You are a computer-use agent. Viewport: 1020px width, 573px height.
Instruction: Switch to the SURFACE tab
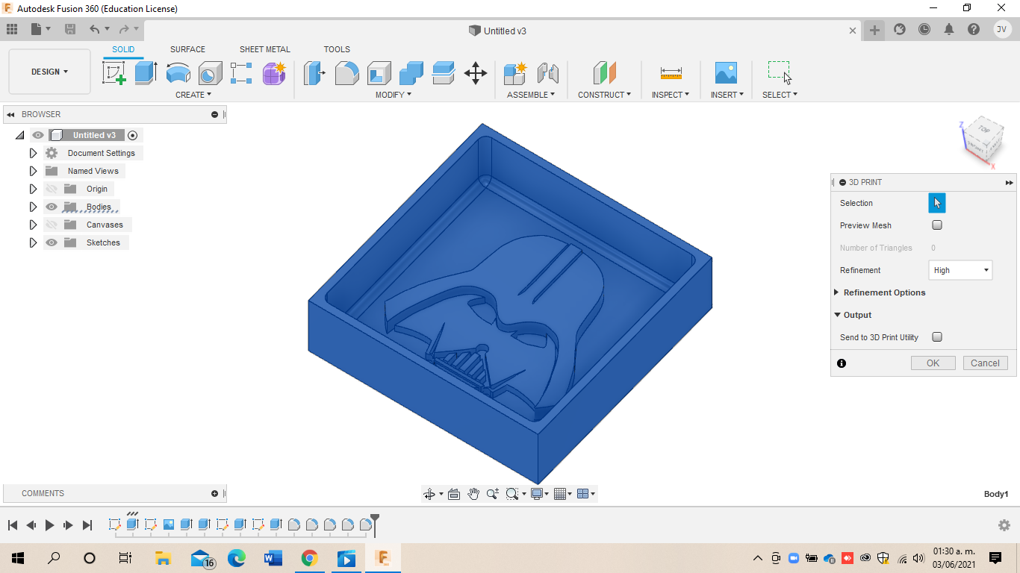coord(187,49)
